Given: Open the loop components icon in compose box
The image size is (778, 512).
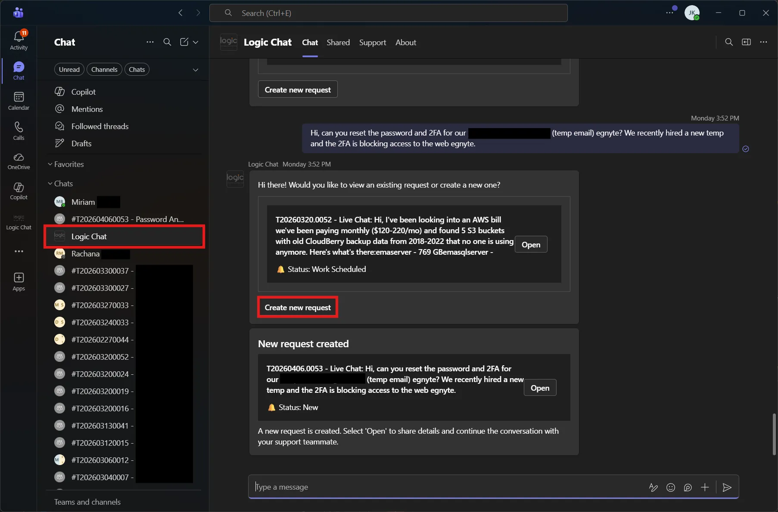Looking at the screenshot, I should tap(688, 487).
